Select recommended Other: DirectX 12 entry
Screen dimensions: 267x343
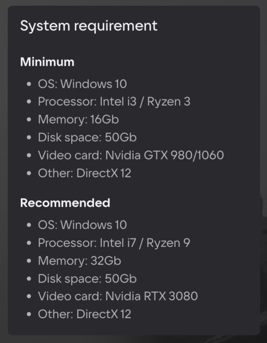click(x=84, y=314)
